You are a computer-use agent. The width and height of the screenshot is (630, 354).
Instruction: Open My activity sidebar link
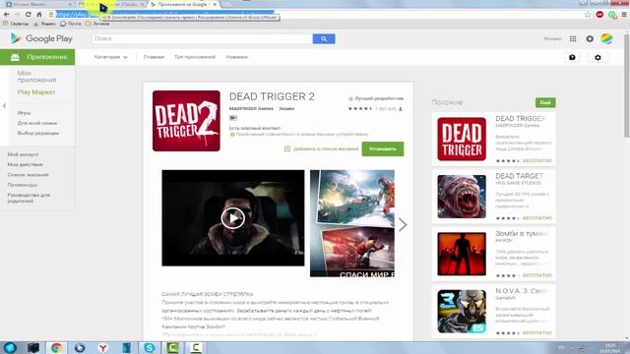click(25, 164)
